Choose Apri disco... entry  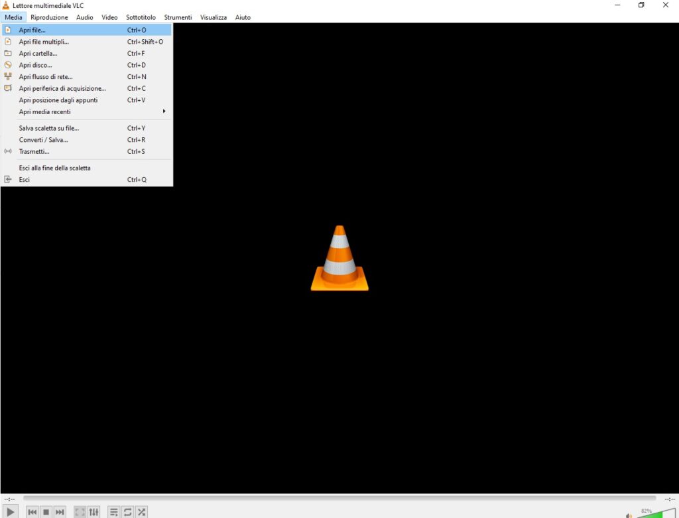tap(87, 65)
